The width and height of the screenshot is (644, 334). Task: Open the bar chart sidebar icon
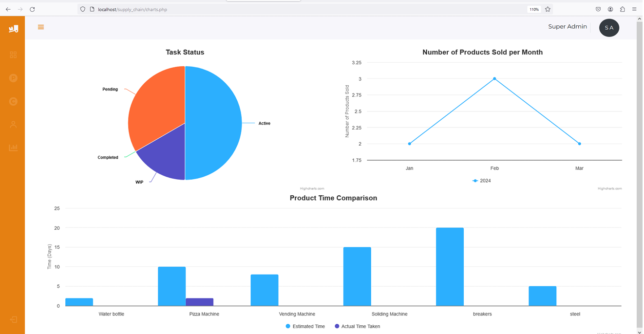tap(13, 148)
